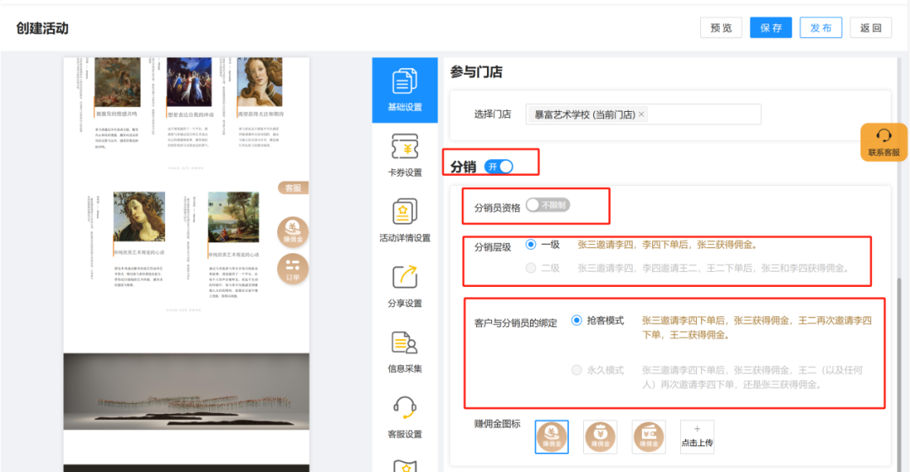Open 基础设置 sidebar tab

404,90
